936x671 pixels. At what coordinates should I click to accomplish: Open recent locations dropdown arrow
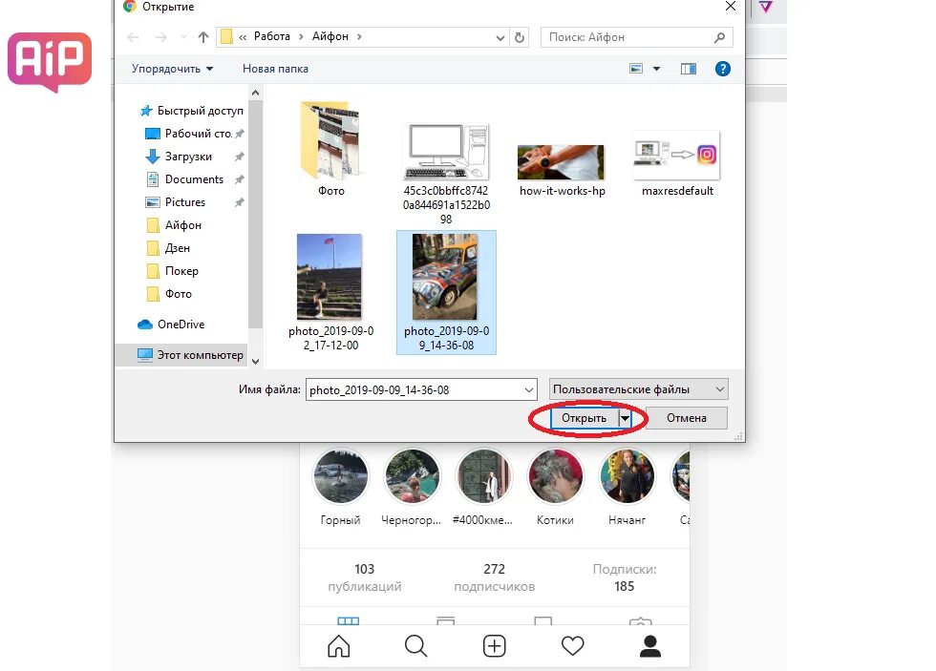click(182, 37)
